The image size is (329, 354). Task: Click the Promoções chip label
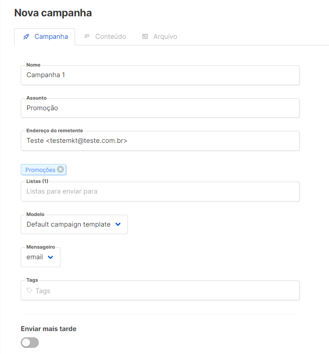[40, 170]
